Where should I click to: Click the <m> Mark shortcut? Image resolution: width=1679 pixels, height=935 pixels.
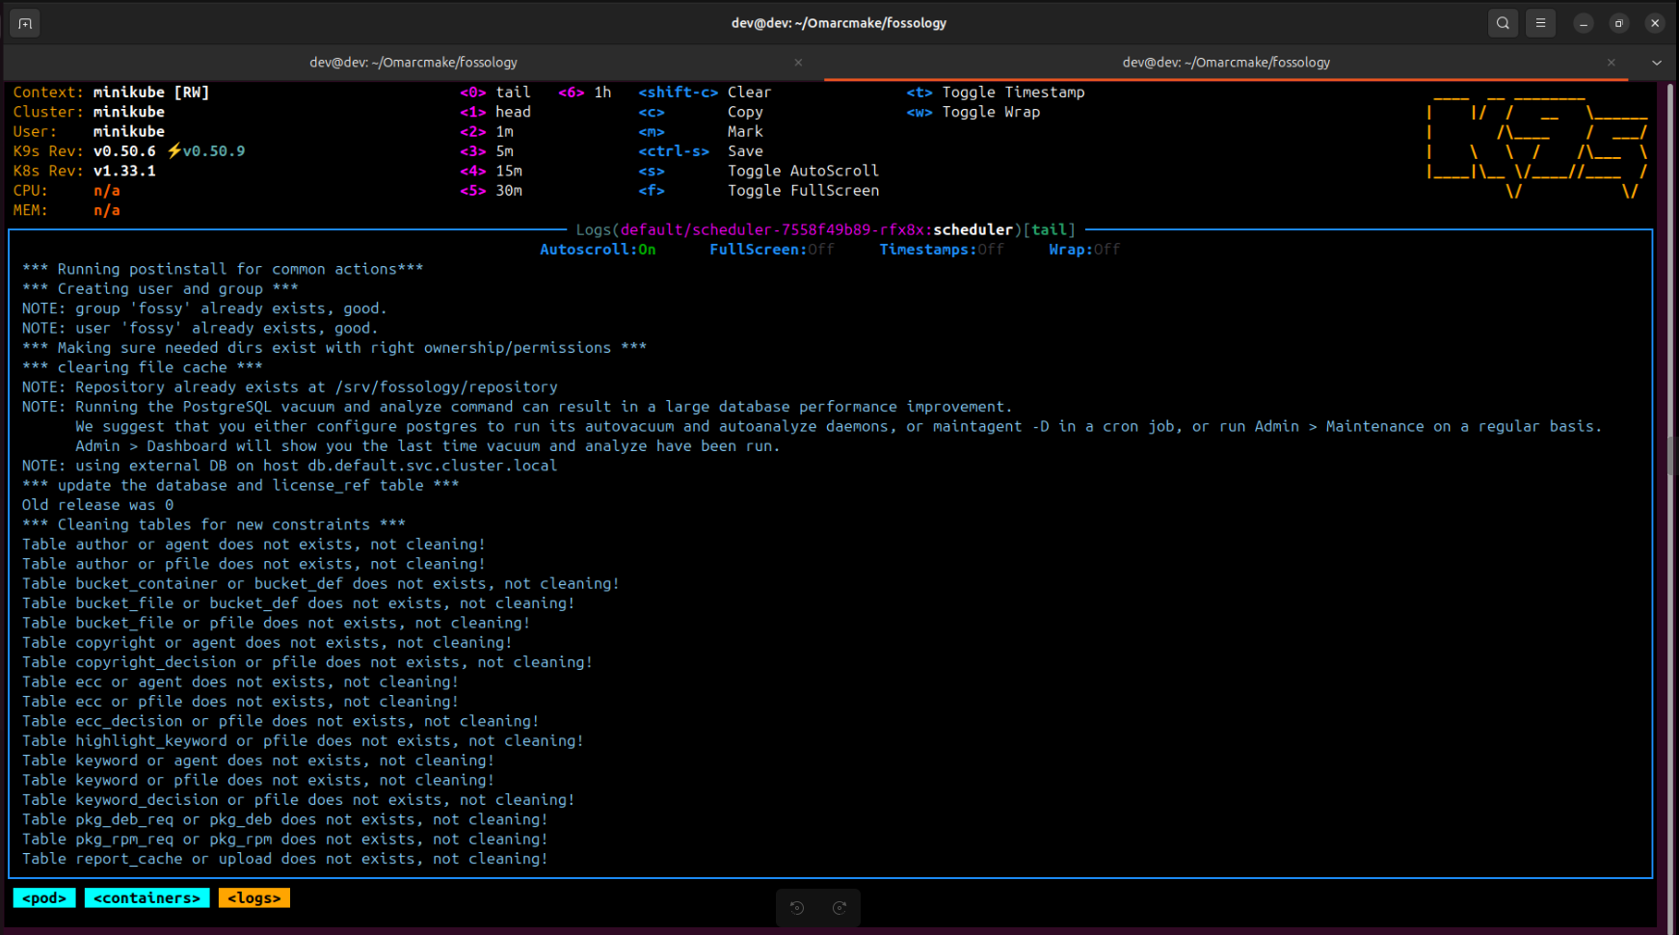(x=701, y=132)
